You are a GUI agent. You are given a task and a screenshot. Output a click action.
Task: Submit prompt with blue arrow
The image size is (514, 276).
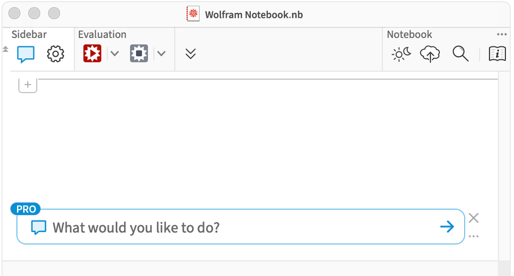click(447, 227)
